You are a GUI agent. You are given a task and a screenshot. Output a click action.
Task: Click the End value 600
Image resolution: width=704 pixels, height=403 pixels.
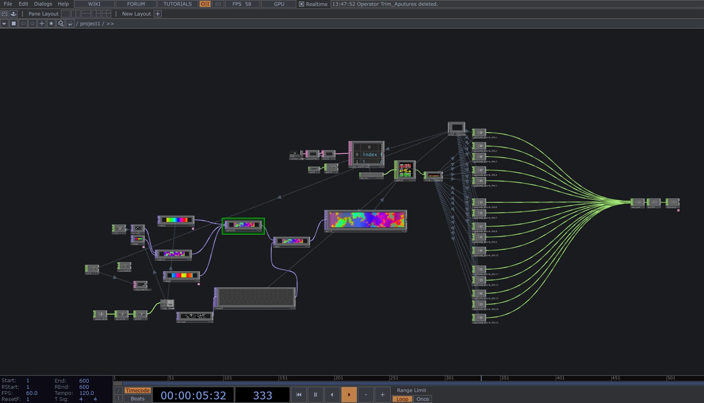coord(84,381)
